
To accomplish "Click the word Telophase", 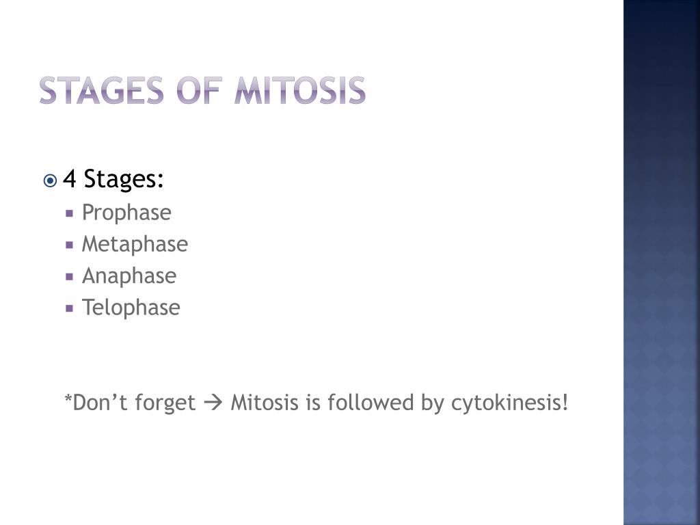I will point(131,308).
